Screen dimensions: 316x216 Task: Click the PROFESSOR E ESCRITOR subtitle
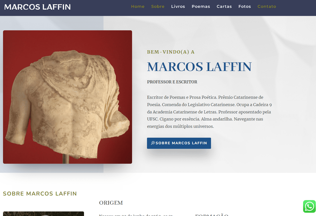[172, 82]
